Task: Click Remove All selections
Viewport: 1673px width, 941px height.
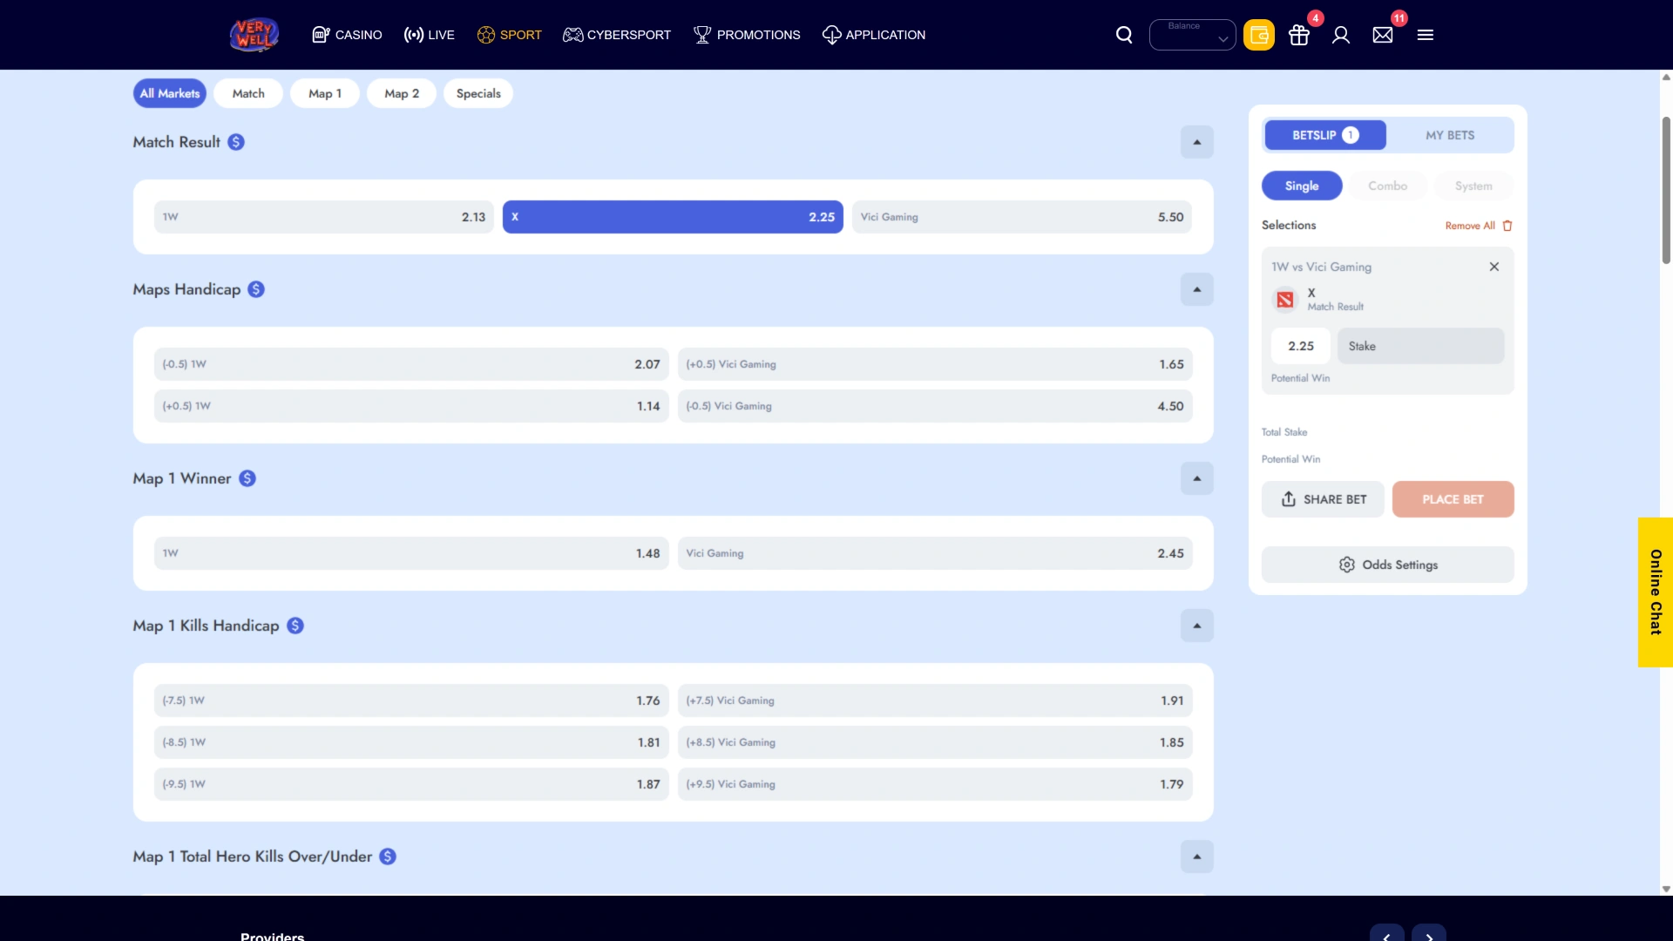Action: coord(1470,226)
